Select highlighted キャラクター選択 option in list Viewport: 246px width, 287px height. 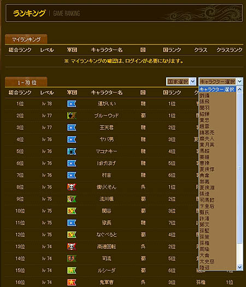[x=218, y=89]
